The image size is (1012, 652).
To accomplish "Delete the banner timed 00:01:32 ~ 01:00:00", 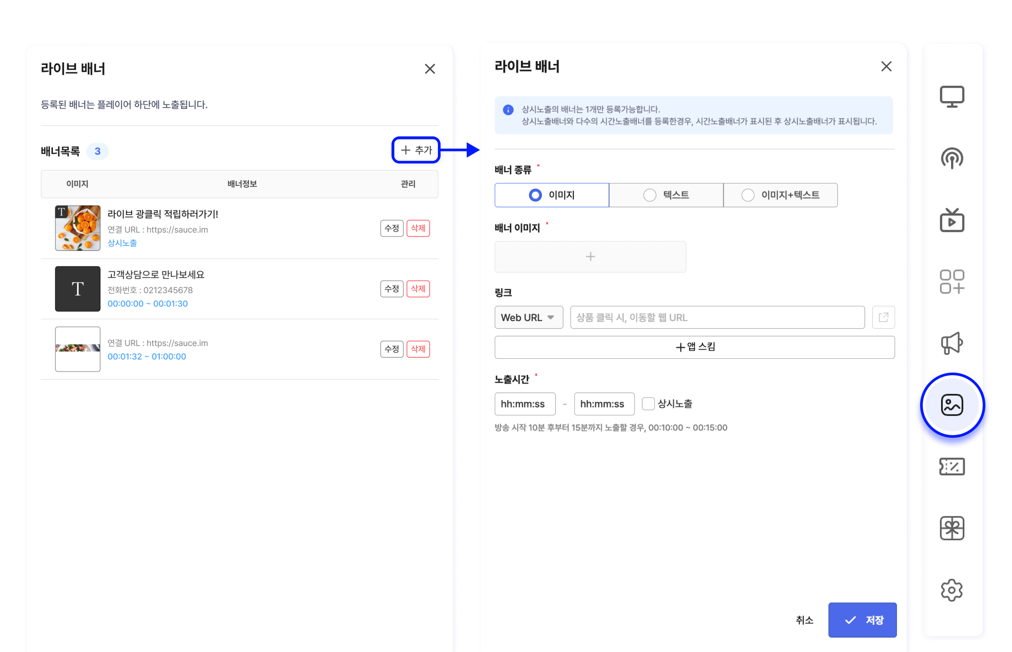I will tap(418, 349).
